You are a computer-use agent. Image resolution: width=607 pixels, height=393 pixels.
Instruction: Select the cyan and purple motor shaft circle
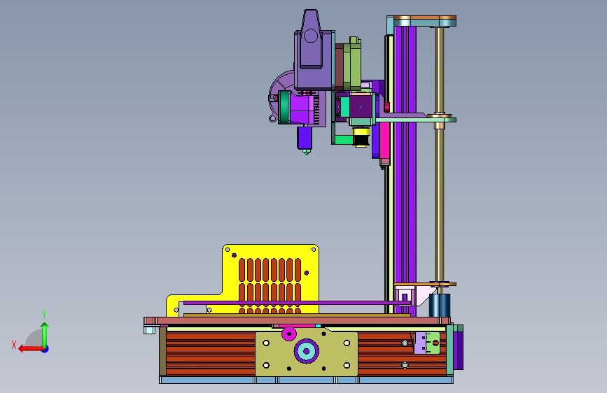tap(306, 351)
